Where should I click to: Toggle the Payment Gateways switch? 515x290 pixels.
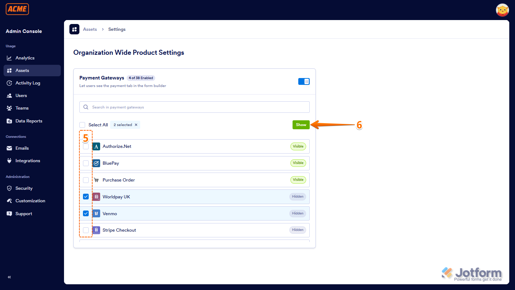coord(304,81)
